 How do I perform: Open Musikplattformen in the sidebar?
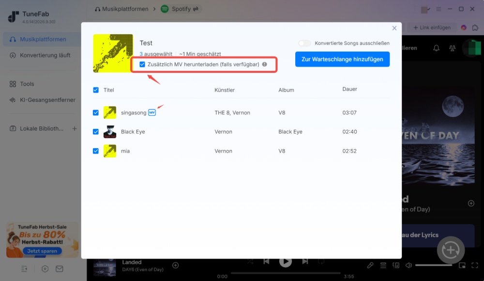[x=42, y=39]
